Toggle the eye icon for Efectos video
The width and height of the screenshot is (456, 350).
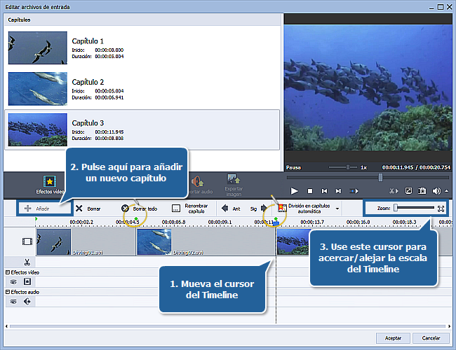pyautogui.click(x=13, y=281)
